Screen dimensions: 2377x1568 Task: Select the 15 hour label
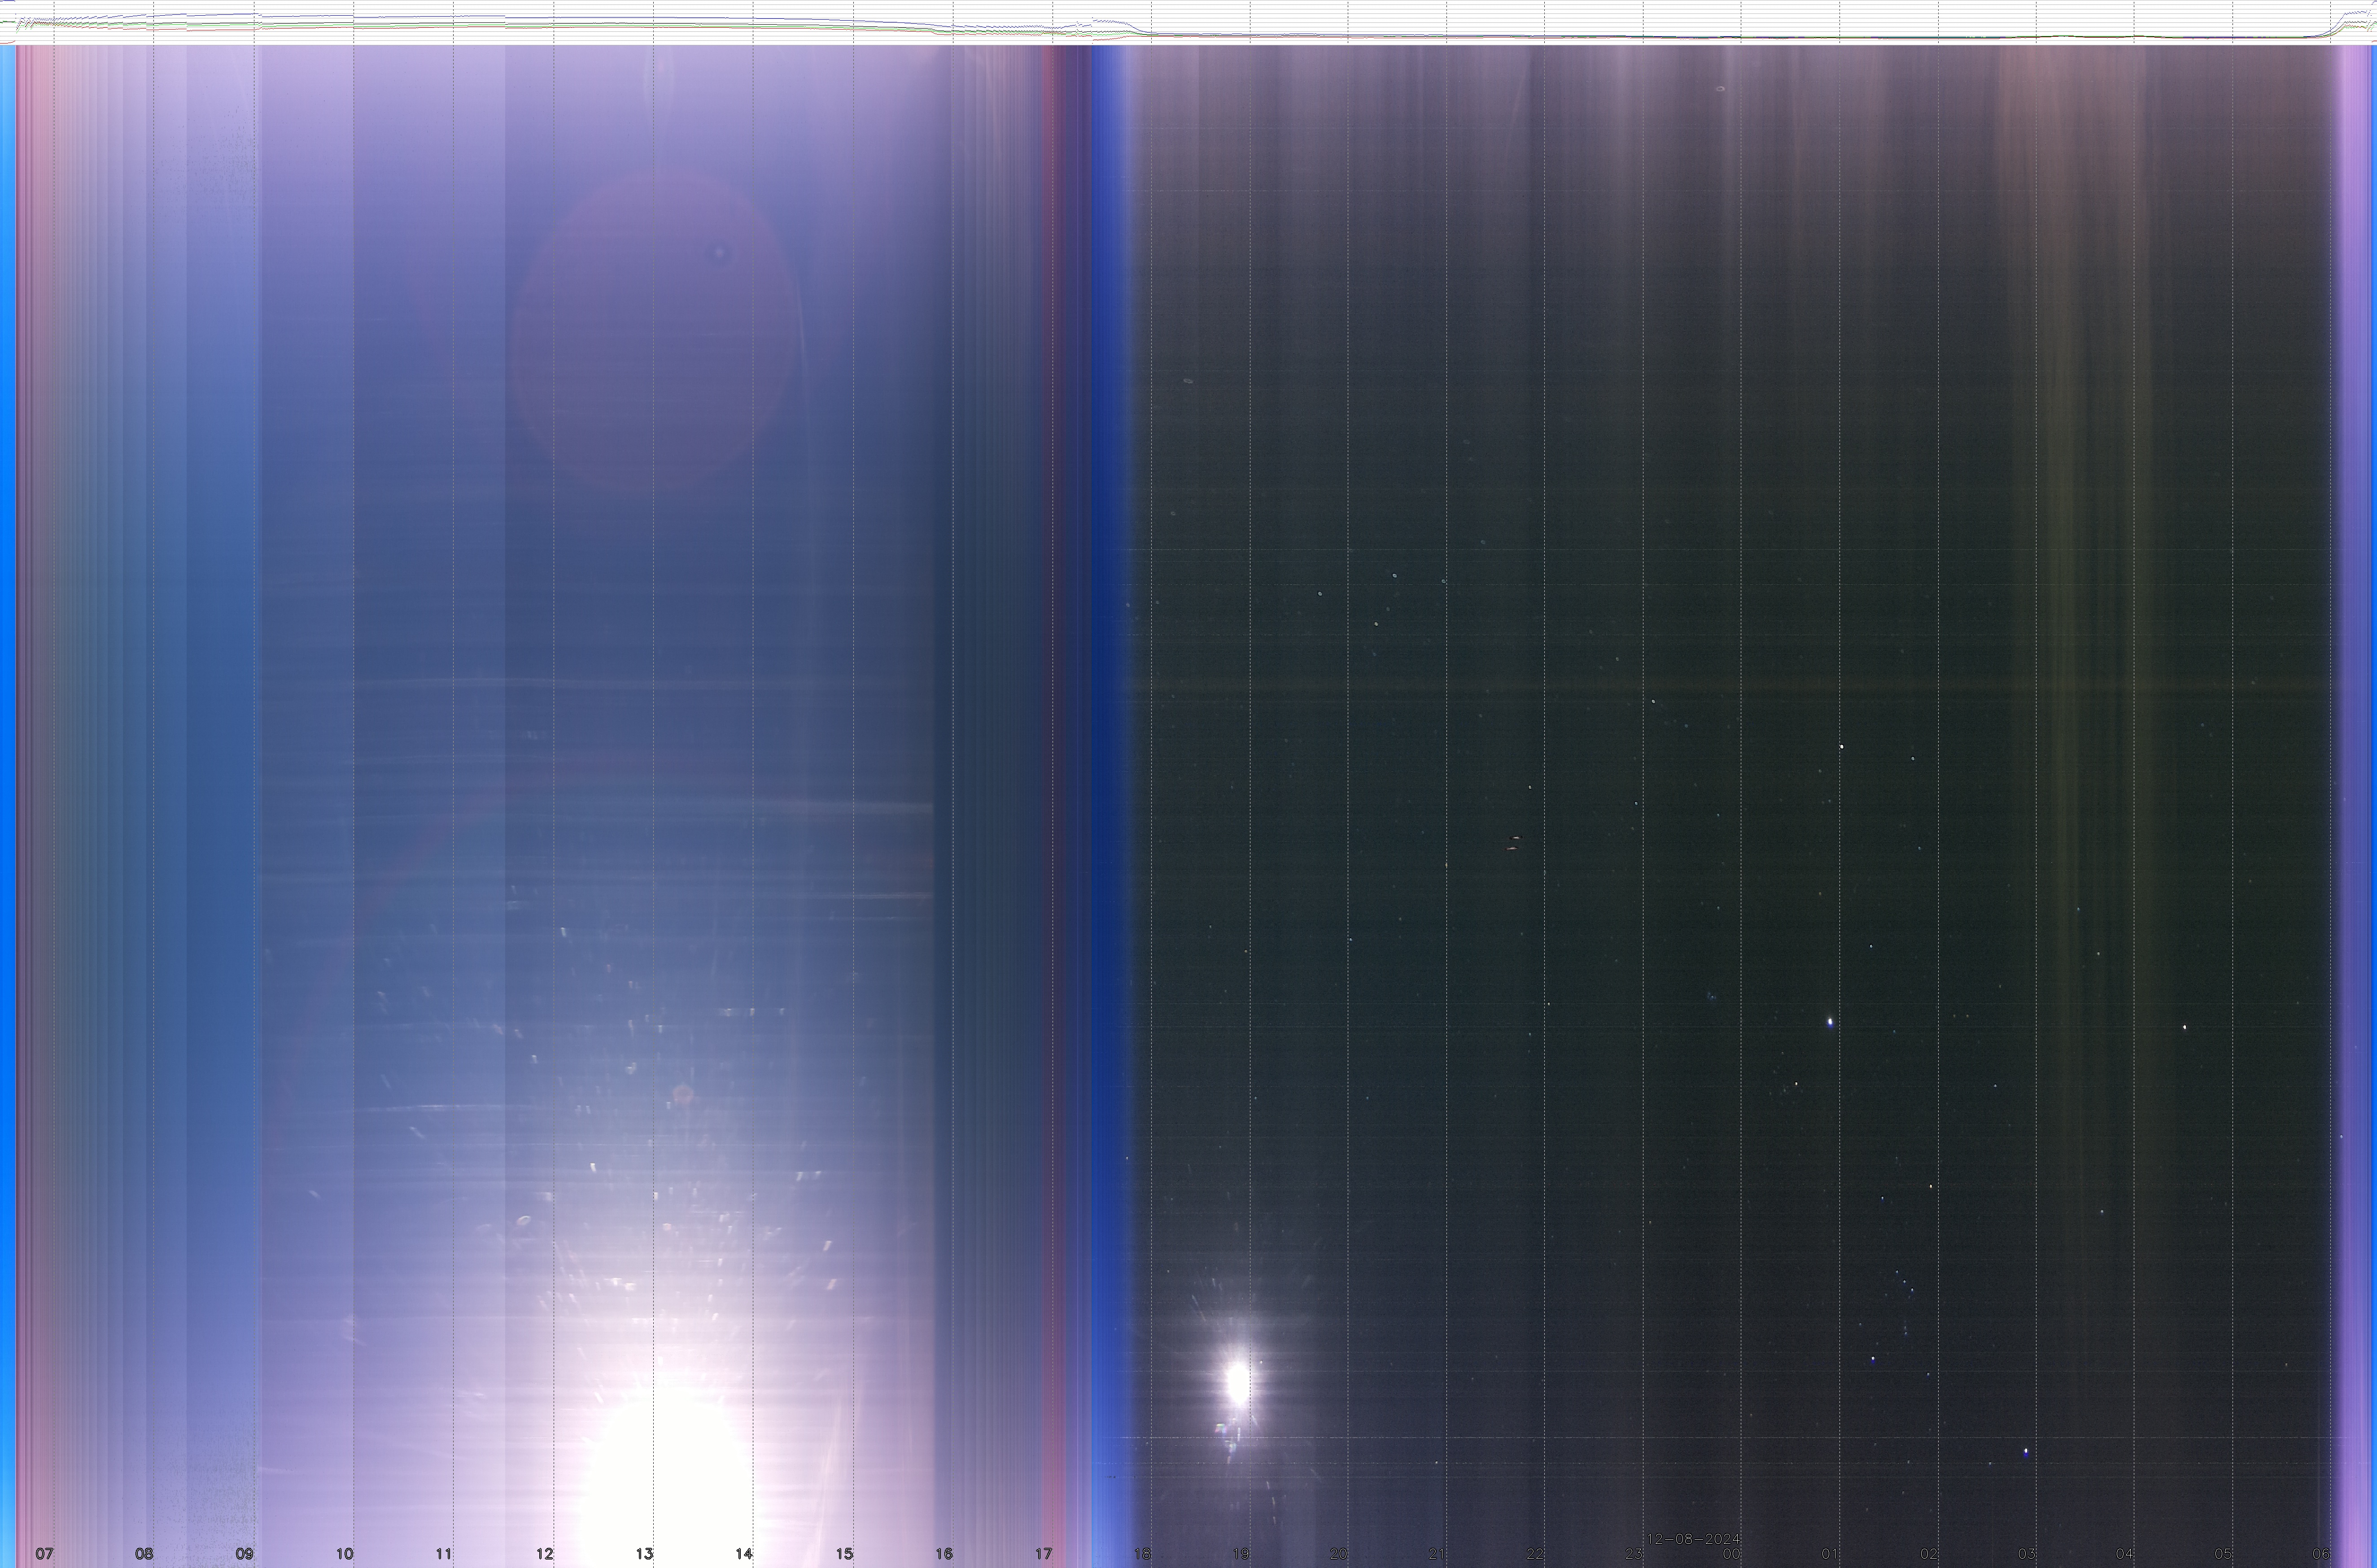[844, 1554]
